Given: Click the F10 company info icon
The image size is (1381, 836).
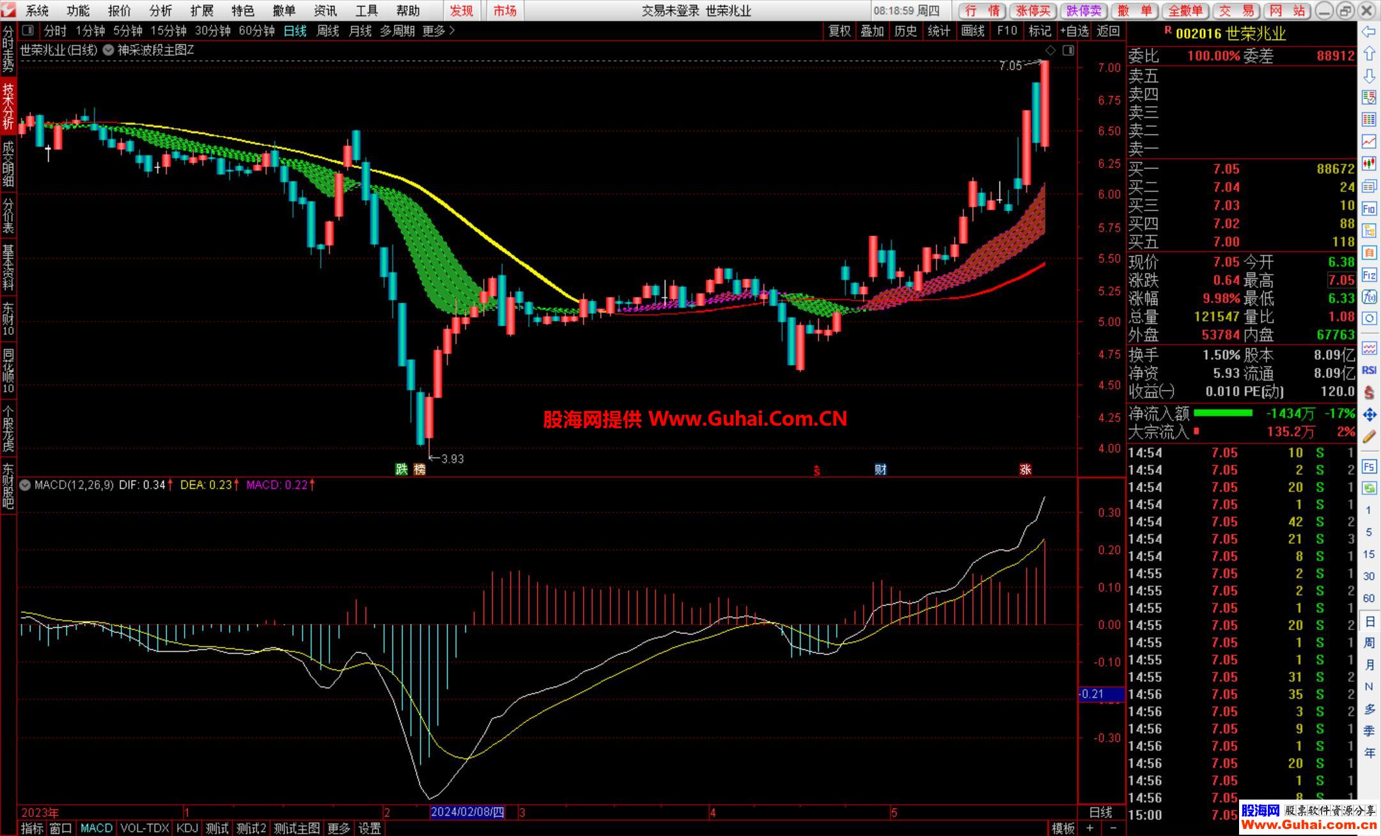Looking at the screenshot, I should coord(1369,208).
